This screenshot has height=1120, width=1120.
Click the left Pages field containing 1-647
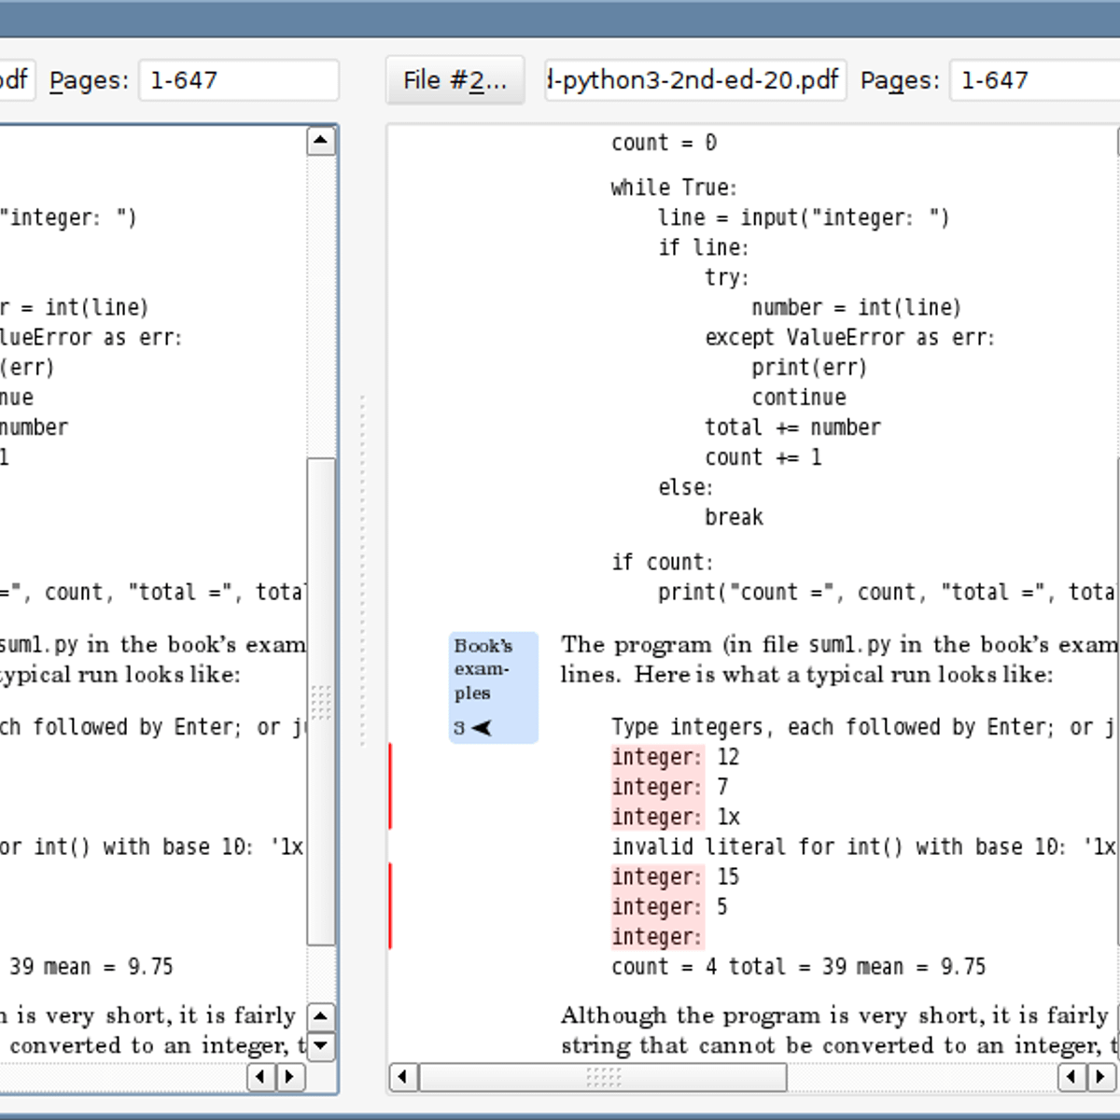pos(237,80)
